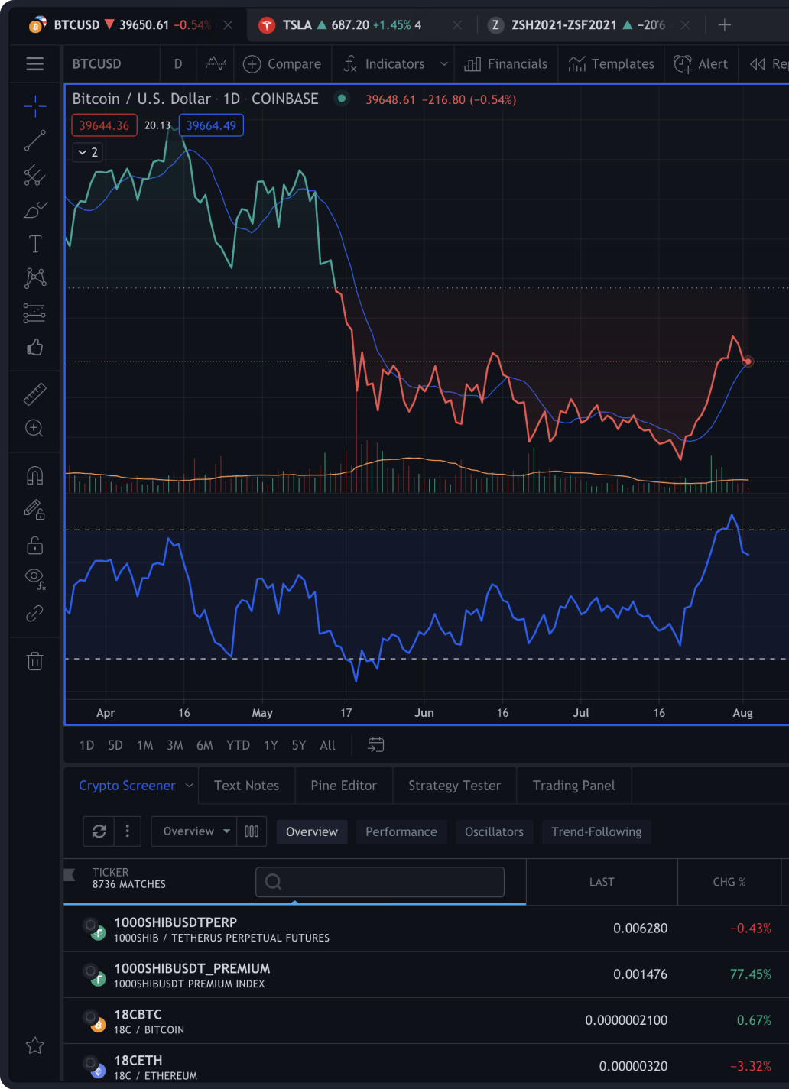Toggle lock all drawing tools
This screenshot has height=1089, width=789.
coord(34,545)
